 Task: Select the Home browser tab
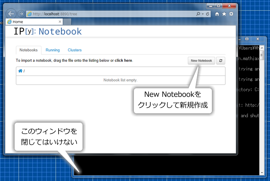[x=34, y=22]
